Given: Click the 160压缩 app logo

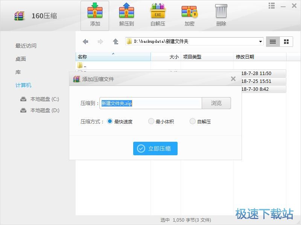Looking at the screenshot, I should pos(20,16).
